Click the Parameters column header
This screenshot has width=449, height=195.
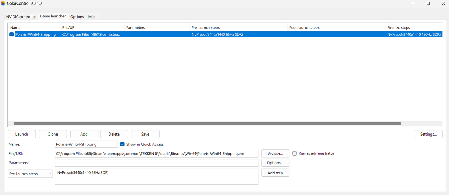(156, 27)
